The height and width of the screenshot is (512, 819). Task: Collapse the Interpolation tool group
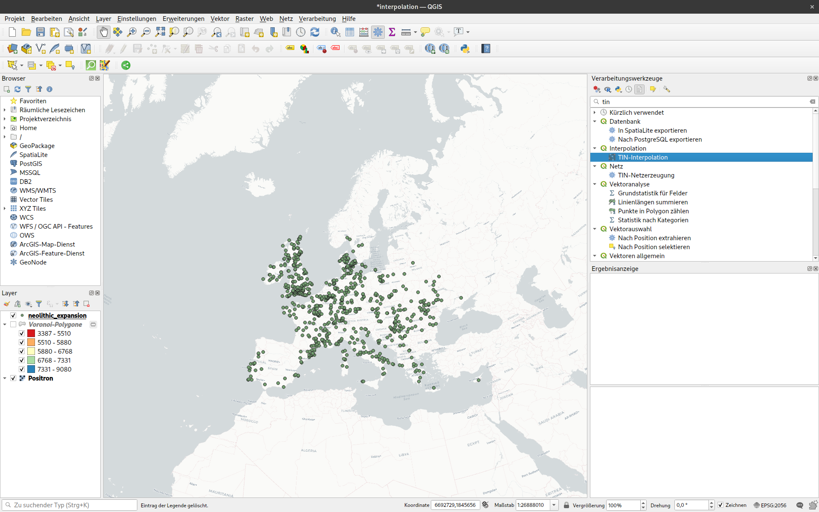[595, 148]
